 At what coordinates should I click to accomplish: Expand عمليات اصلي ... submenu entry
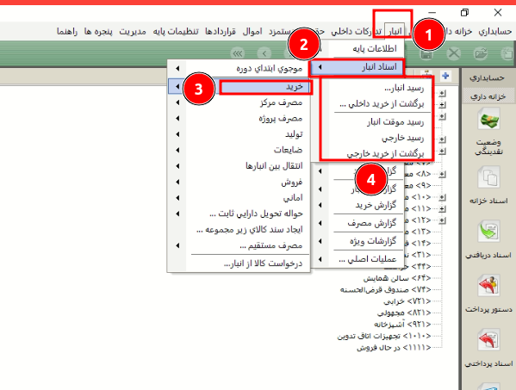357,259
